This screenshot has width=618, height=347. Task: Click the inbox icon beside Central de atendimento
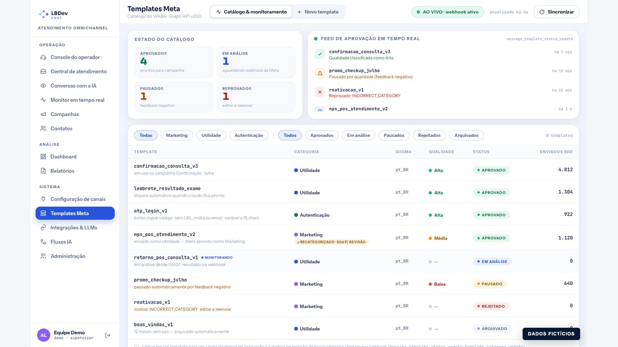point(43,71)
